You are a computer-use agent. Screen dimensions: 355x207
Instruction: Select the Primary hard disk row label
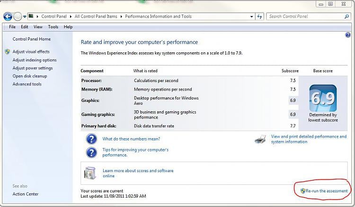tap(99, 126)
